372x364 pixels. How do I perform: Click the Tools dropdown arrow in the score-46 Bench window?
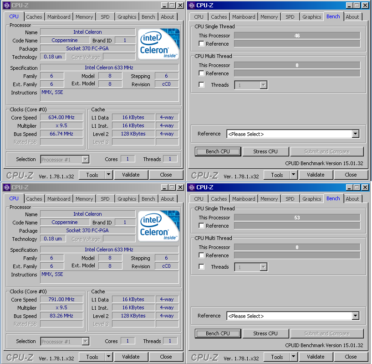294,175
